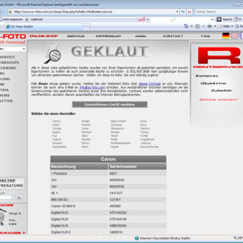The image size is (243, 243).
Task: Open the dropdown arrow next to Home icon
Action: tap(191, 26)
